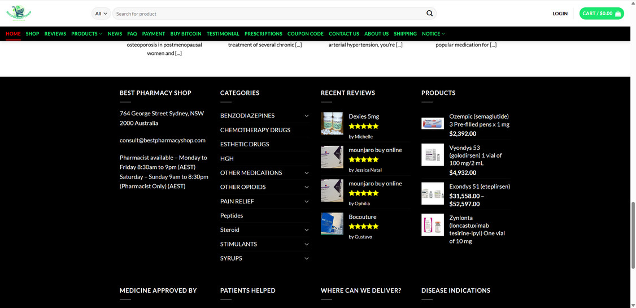The width and height of the screenshot is (636, 308).
Task: Expand the STIMULANTS category chevron
Action: tap(307, 244)
